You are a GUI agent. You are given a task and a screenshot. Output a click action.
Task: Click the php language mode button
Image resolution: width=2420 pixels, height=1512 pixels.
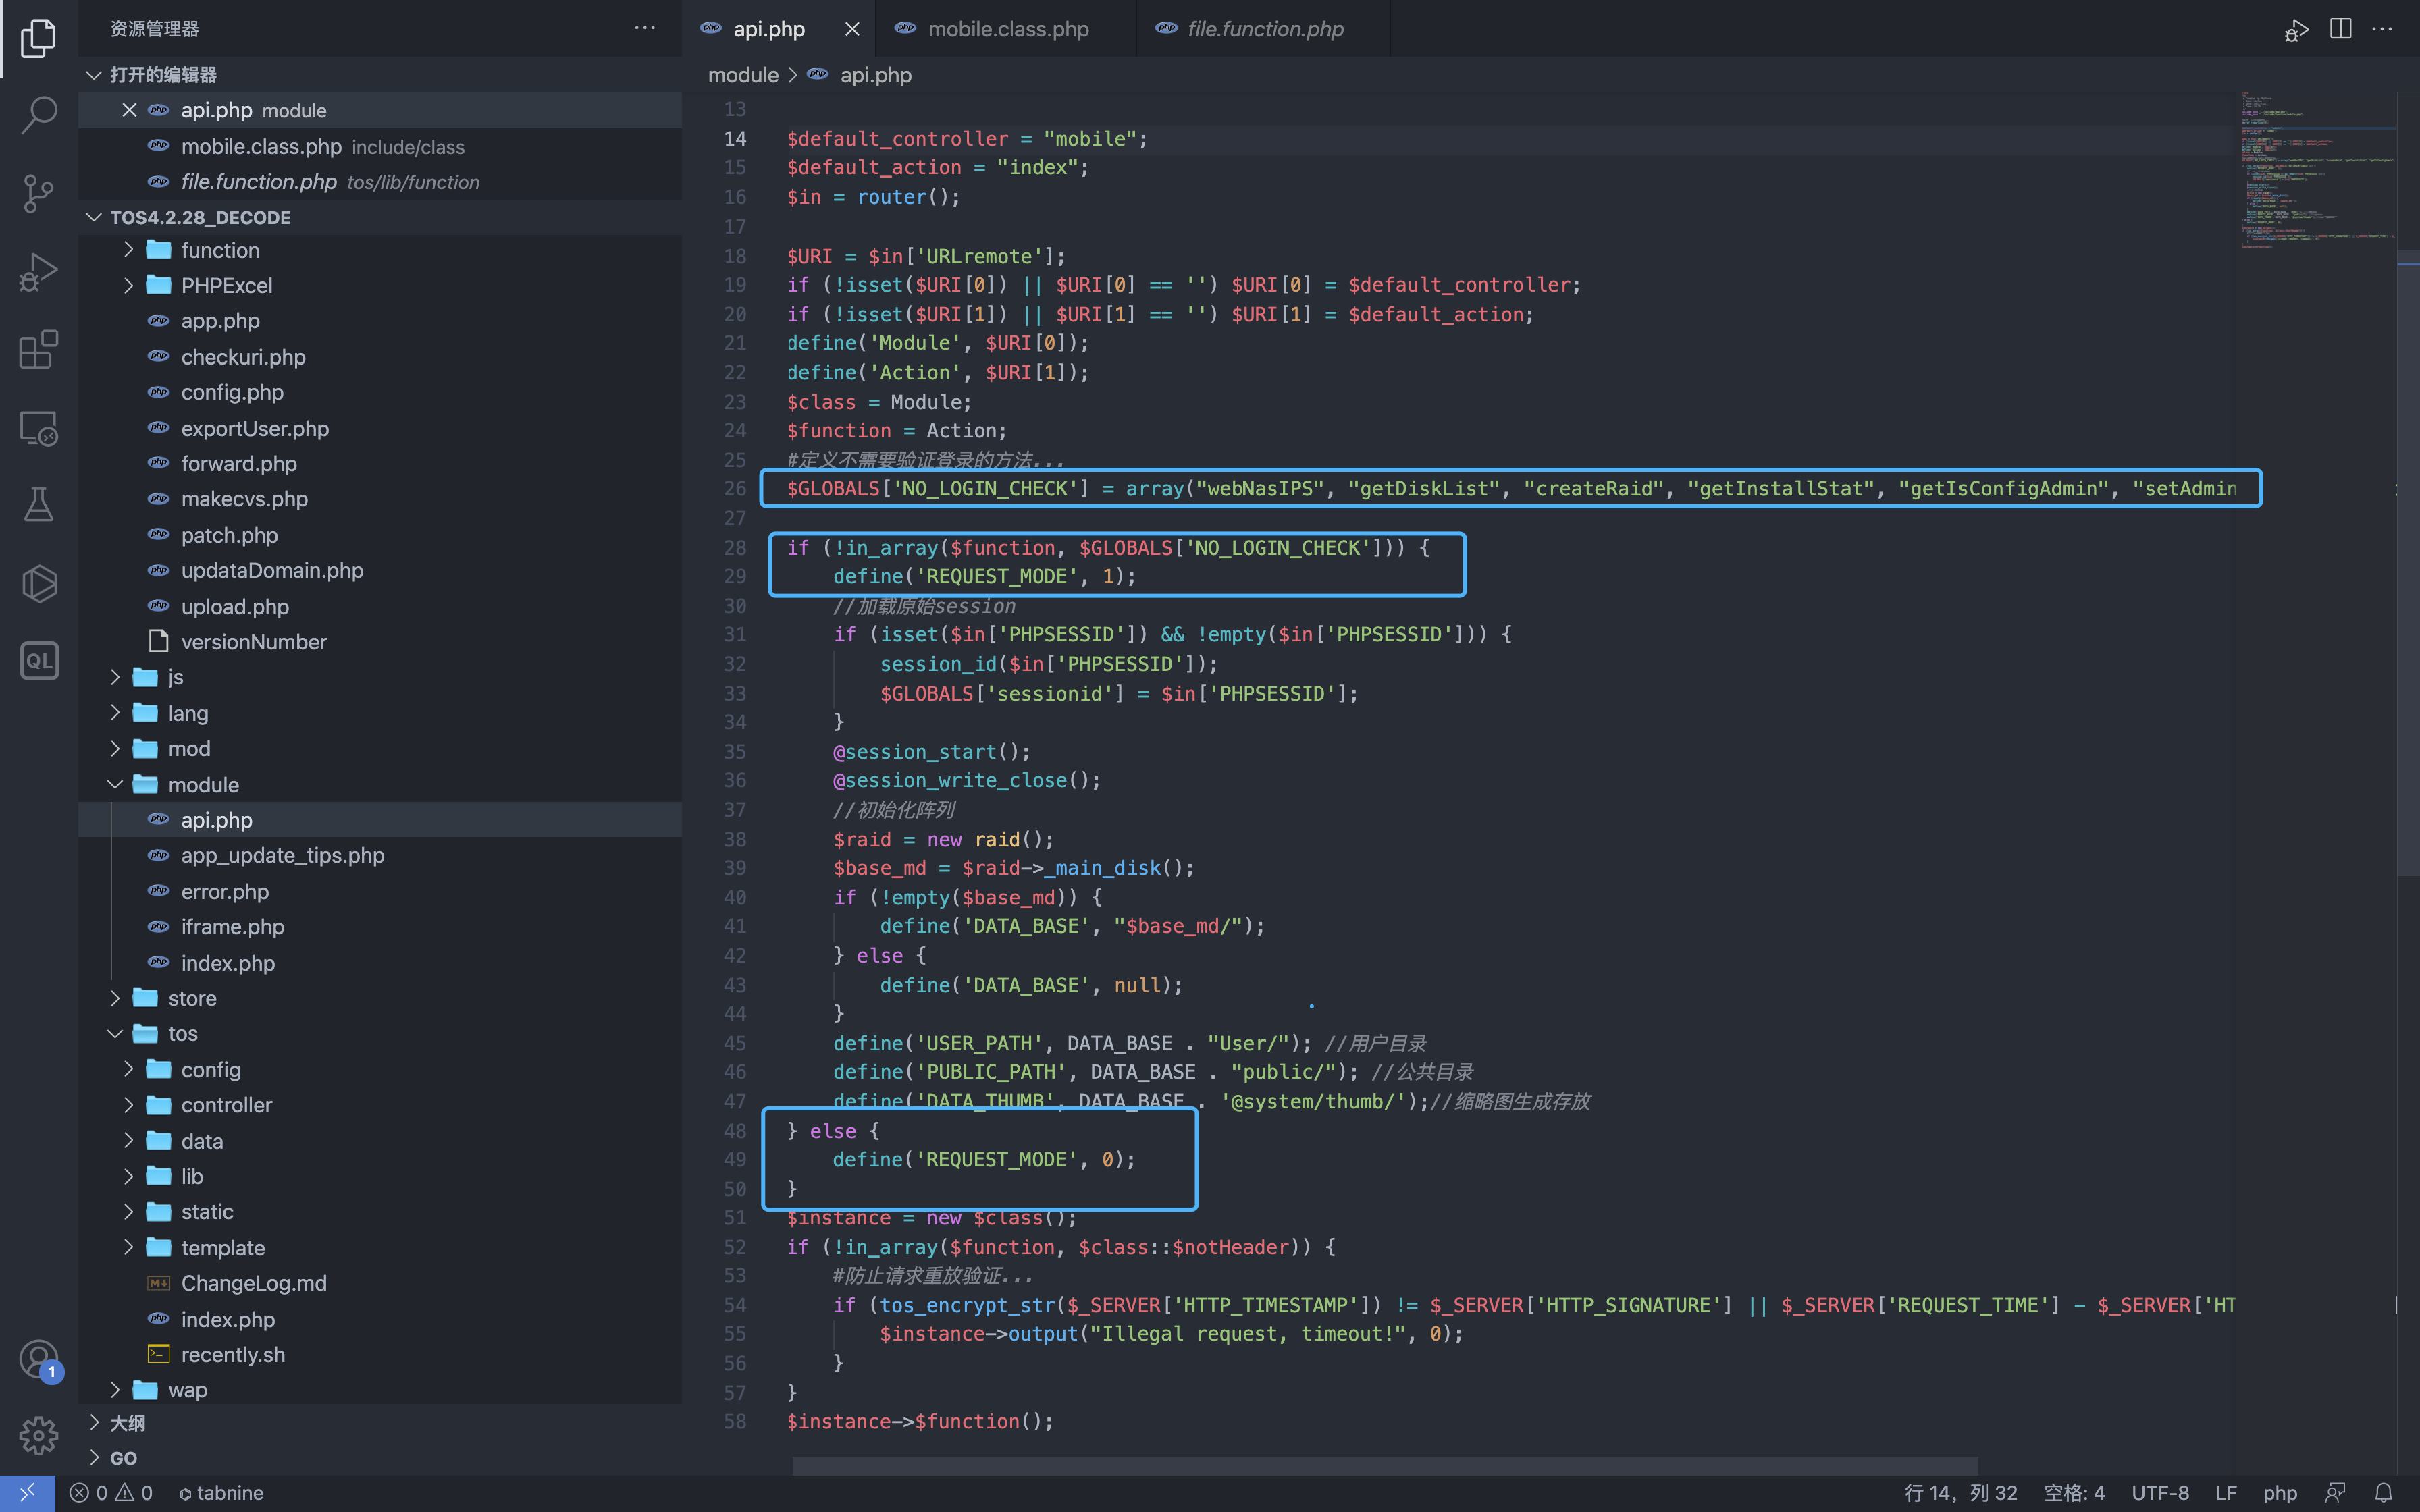(2279, 1492)
